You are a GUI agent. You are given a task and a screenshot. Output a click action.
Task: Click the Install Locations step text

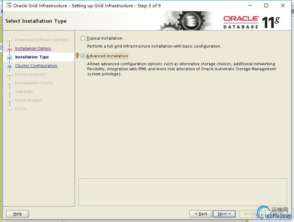31,74
